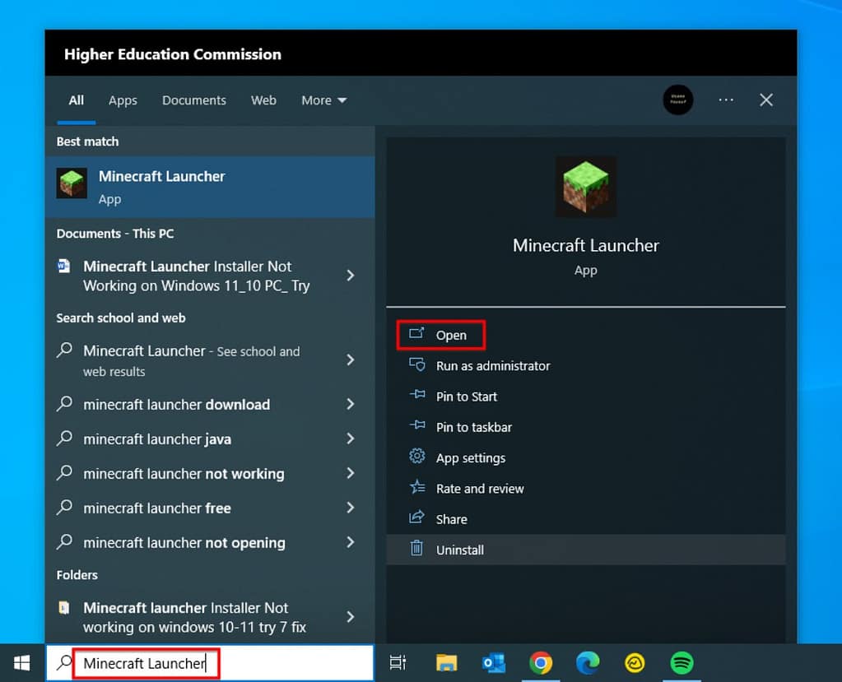Open Microsoft Edge from taskbar
Viewport: 842px width, 682px height.
tap(588, 663)
